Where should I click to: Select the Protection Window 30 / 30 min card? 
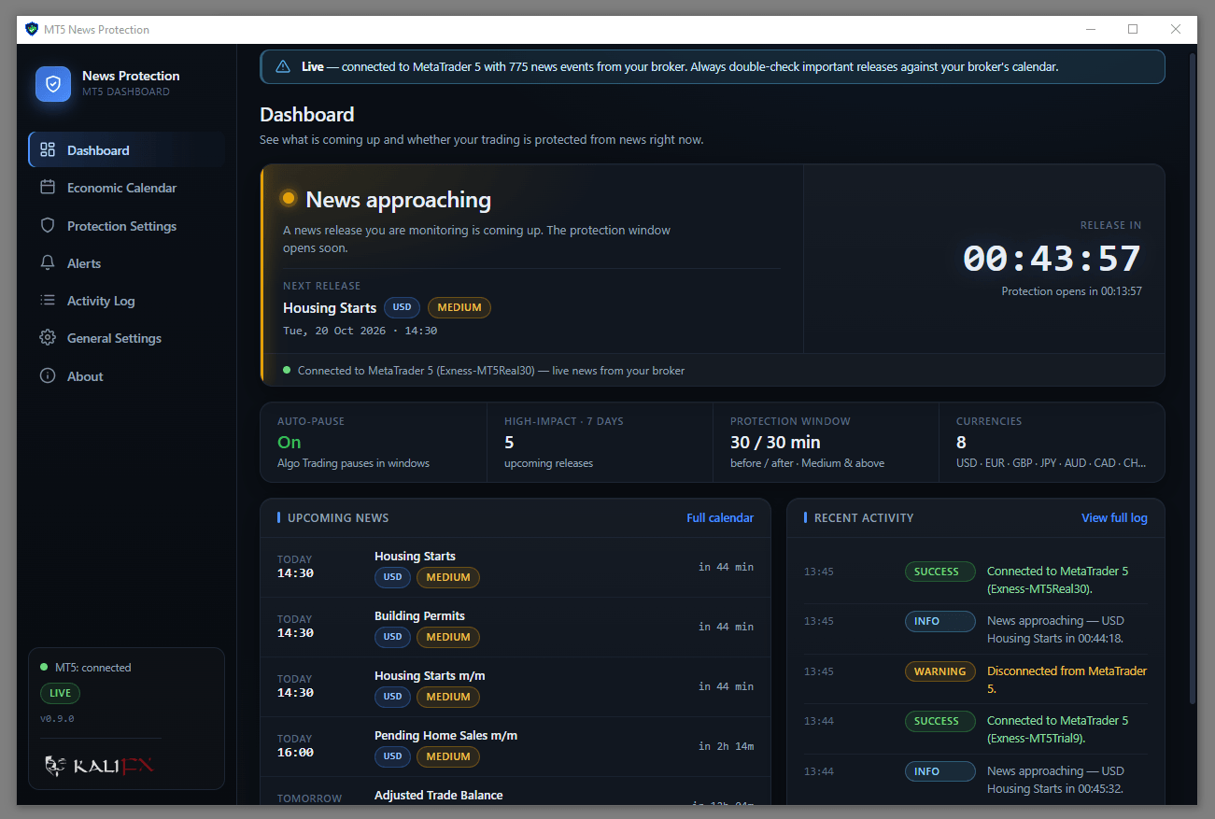click(x=826, y=442)
